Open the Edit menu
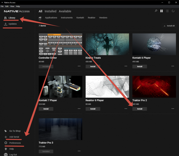This screenshot has height=156, width=179. click(7, 6)
